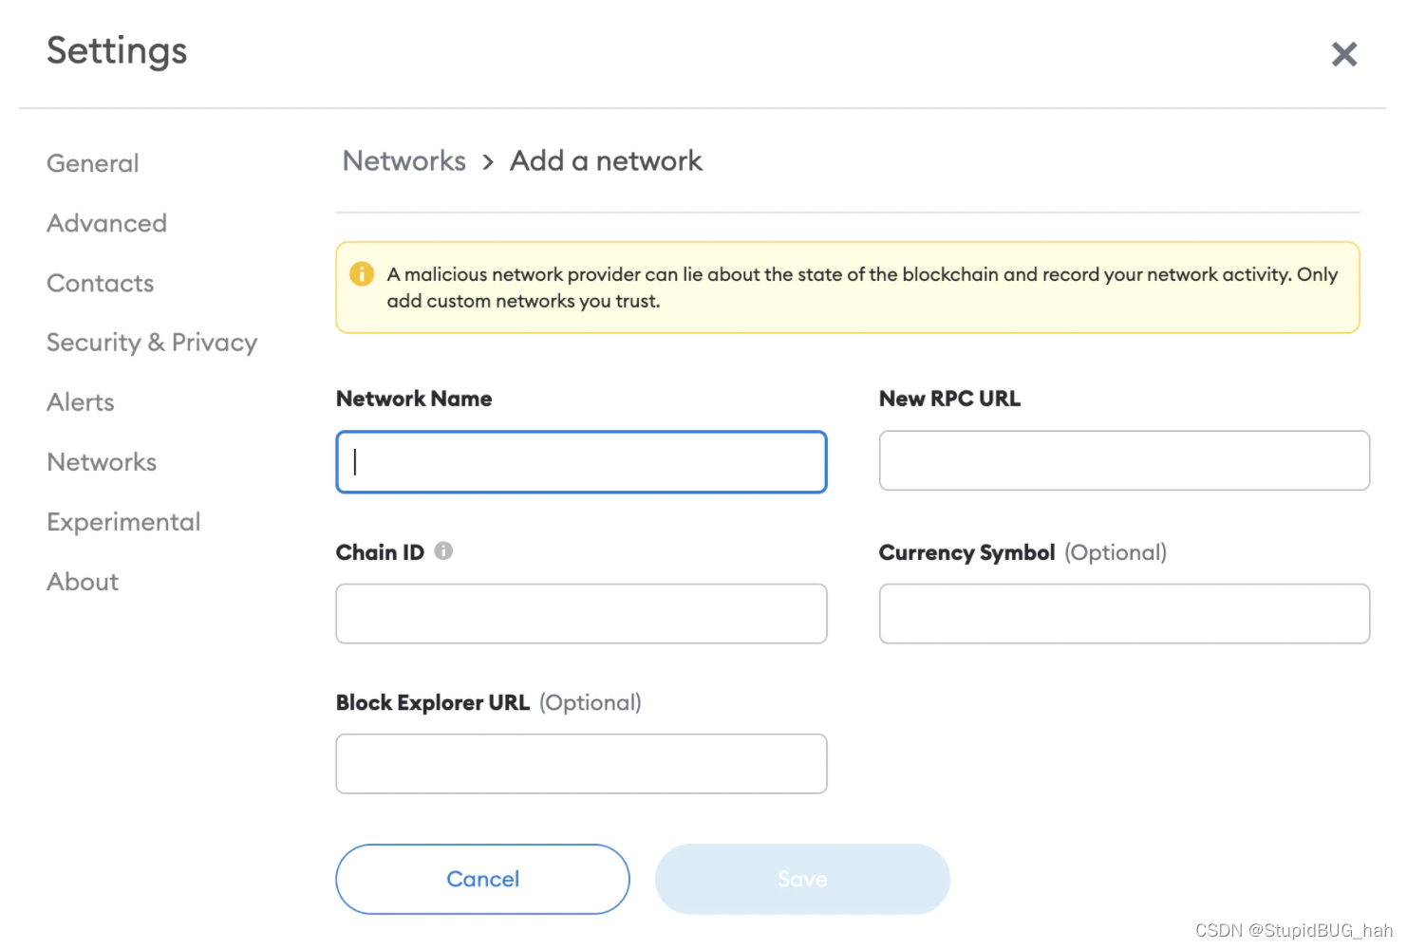Click the 'Network Name' label
Screen dimensions: 1407x949
click(414, 399)
